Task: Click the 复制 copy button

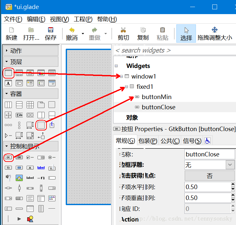Action: pos(143,34)
